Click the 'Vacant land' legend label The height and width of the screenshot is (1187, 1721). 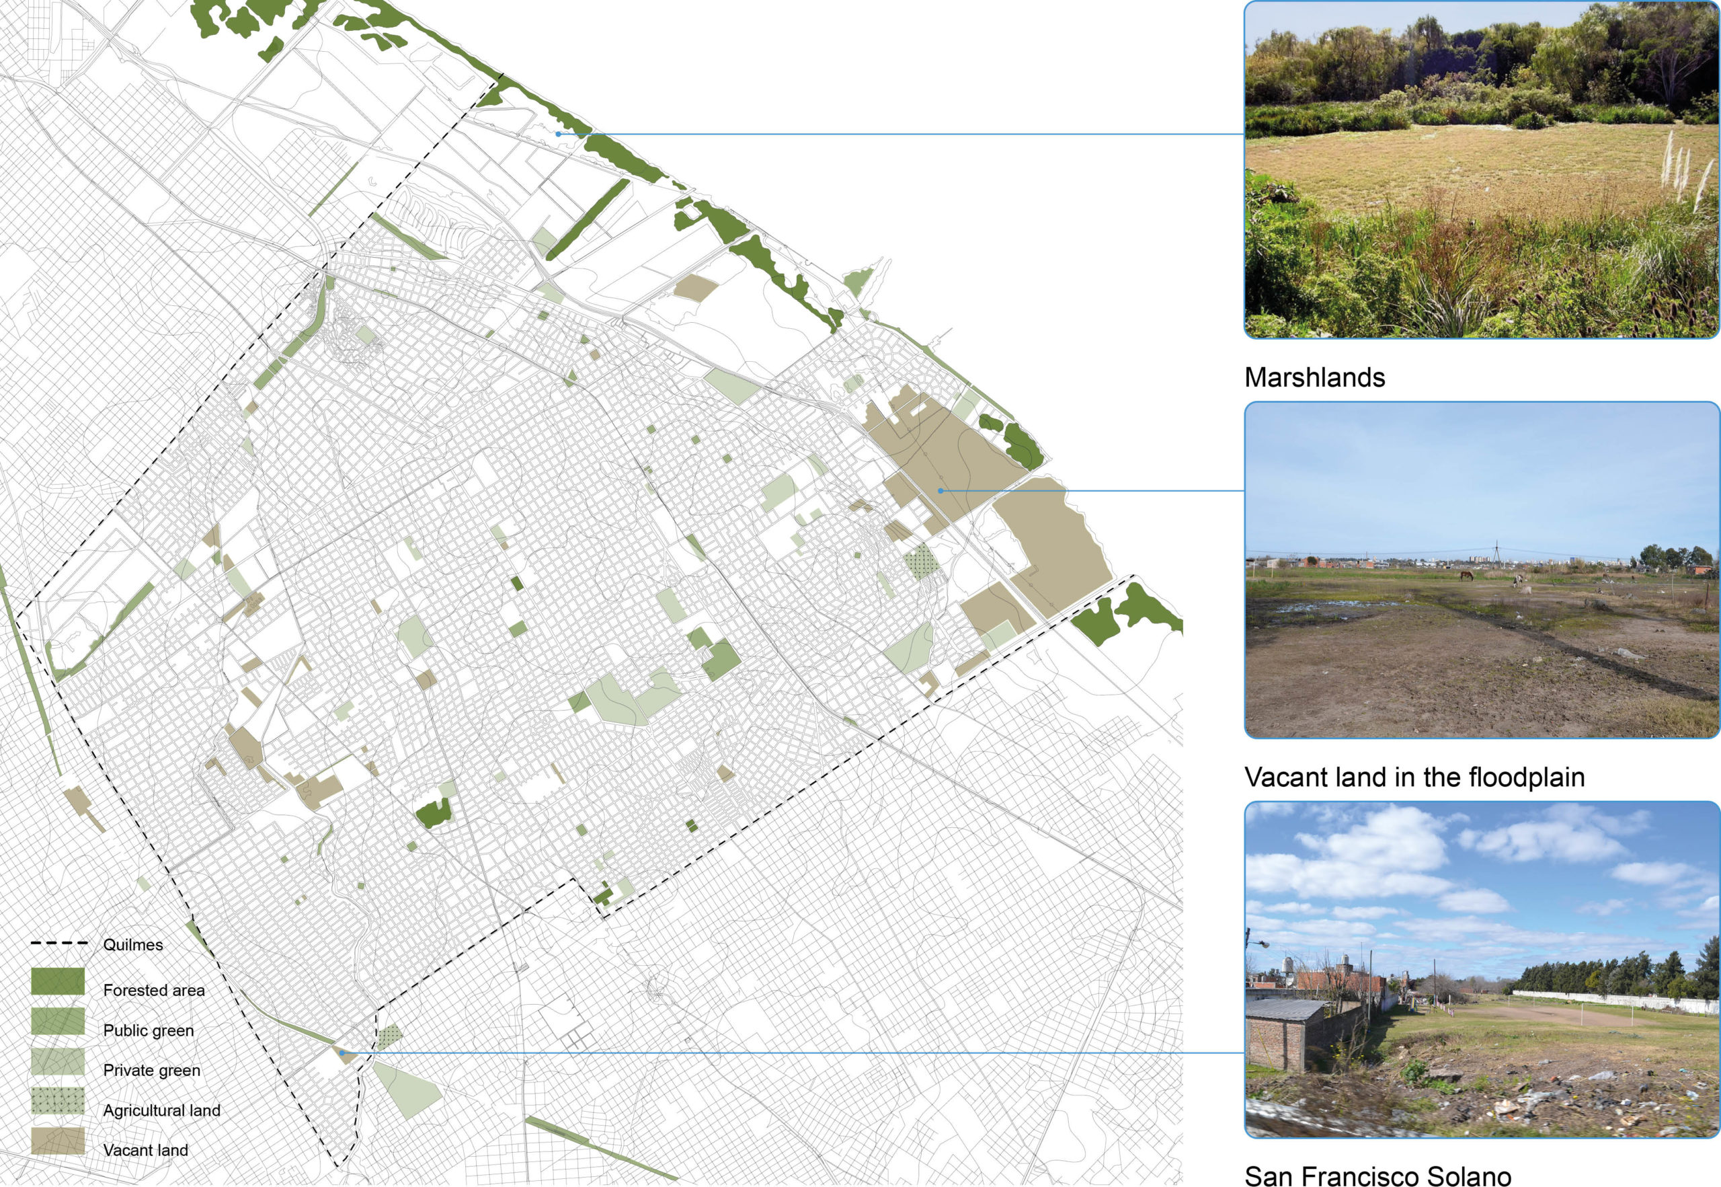click(x=146, y=1150)
